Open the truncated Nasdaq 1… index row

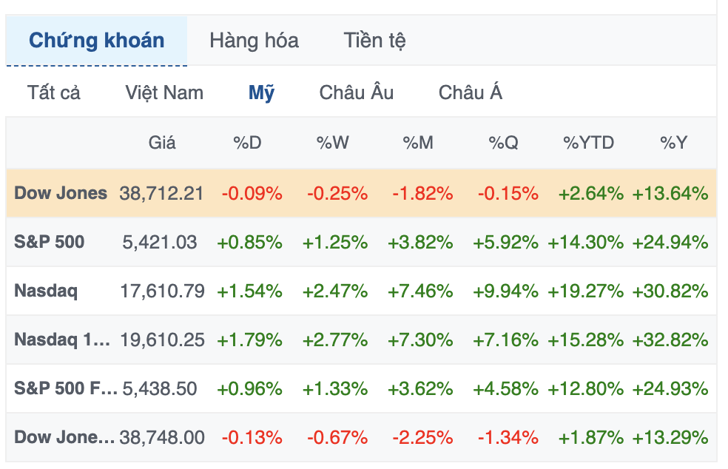point(62,340)
